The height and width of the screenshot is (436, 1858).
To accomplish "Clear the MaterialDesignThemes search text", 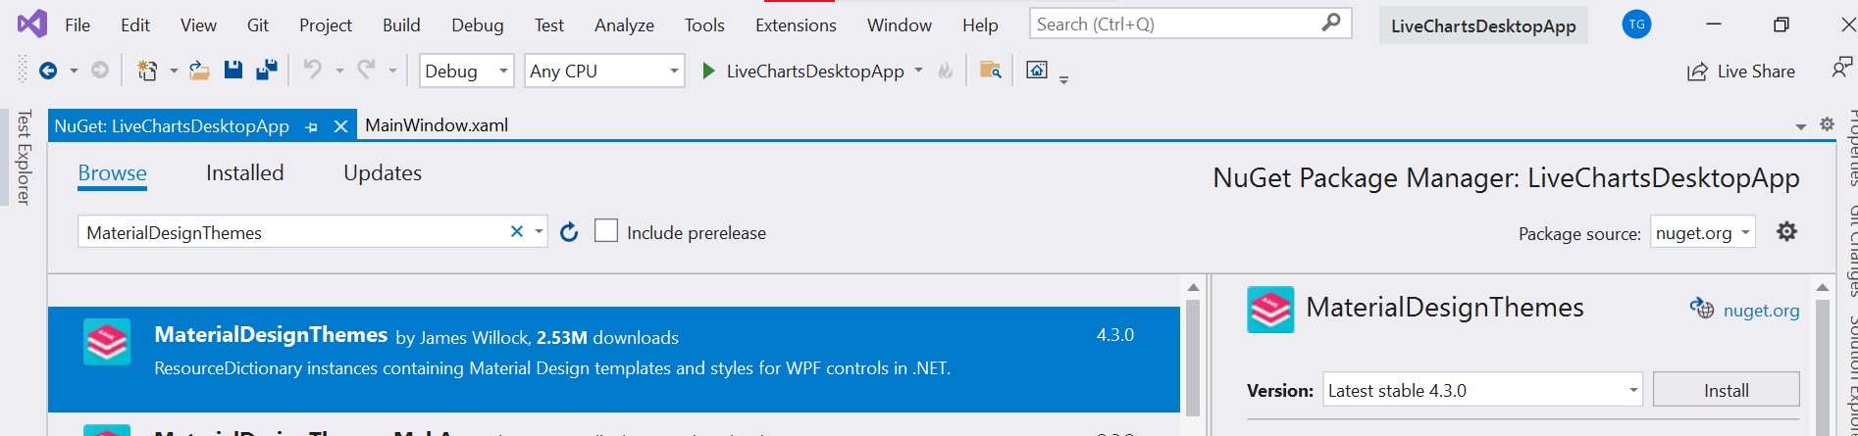I will (517, 232).
